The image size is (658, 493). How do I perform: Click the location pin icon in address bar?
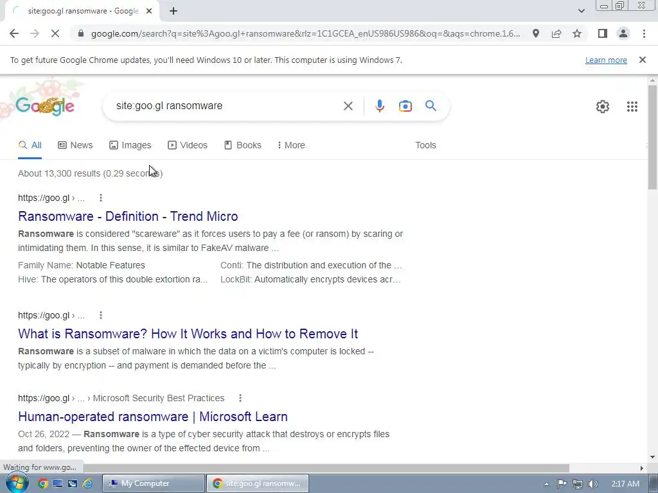(536, 33)
